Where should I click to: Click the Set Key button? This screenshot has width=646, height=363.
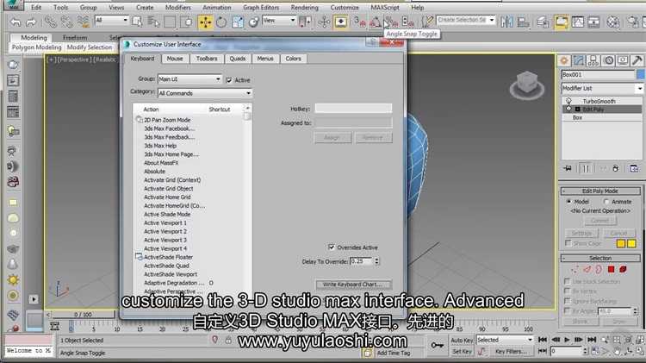tap(462, 352)
